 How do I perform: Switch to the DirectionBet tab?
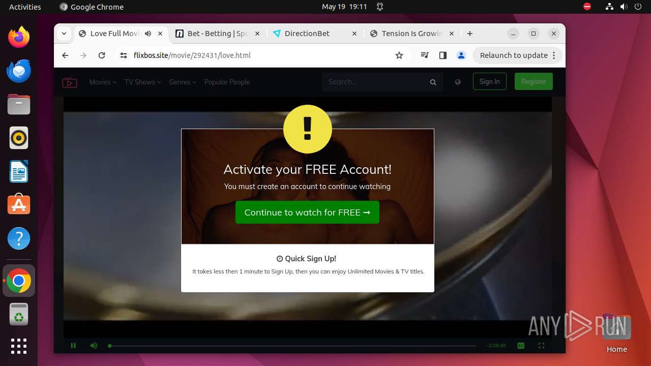click(315, 34)
